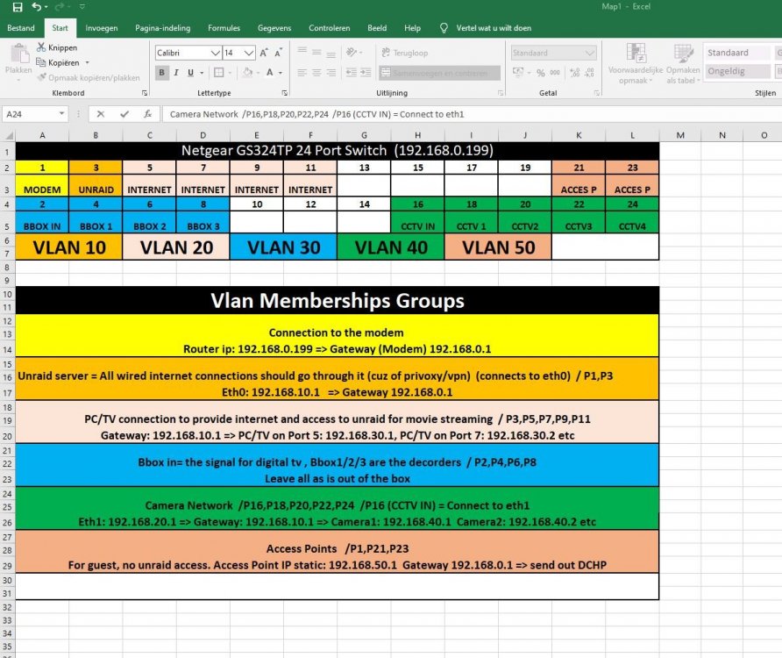Click the formula bar Enter checkmark icon
Image resolution: width=782 pixels, height=658 pixels.
(x=124, y=114)
